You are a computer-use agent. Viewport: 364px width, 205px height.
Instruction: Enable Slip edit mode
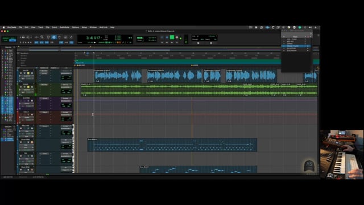click(x=6, y=40)
